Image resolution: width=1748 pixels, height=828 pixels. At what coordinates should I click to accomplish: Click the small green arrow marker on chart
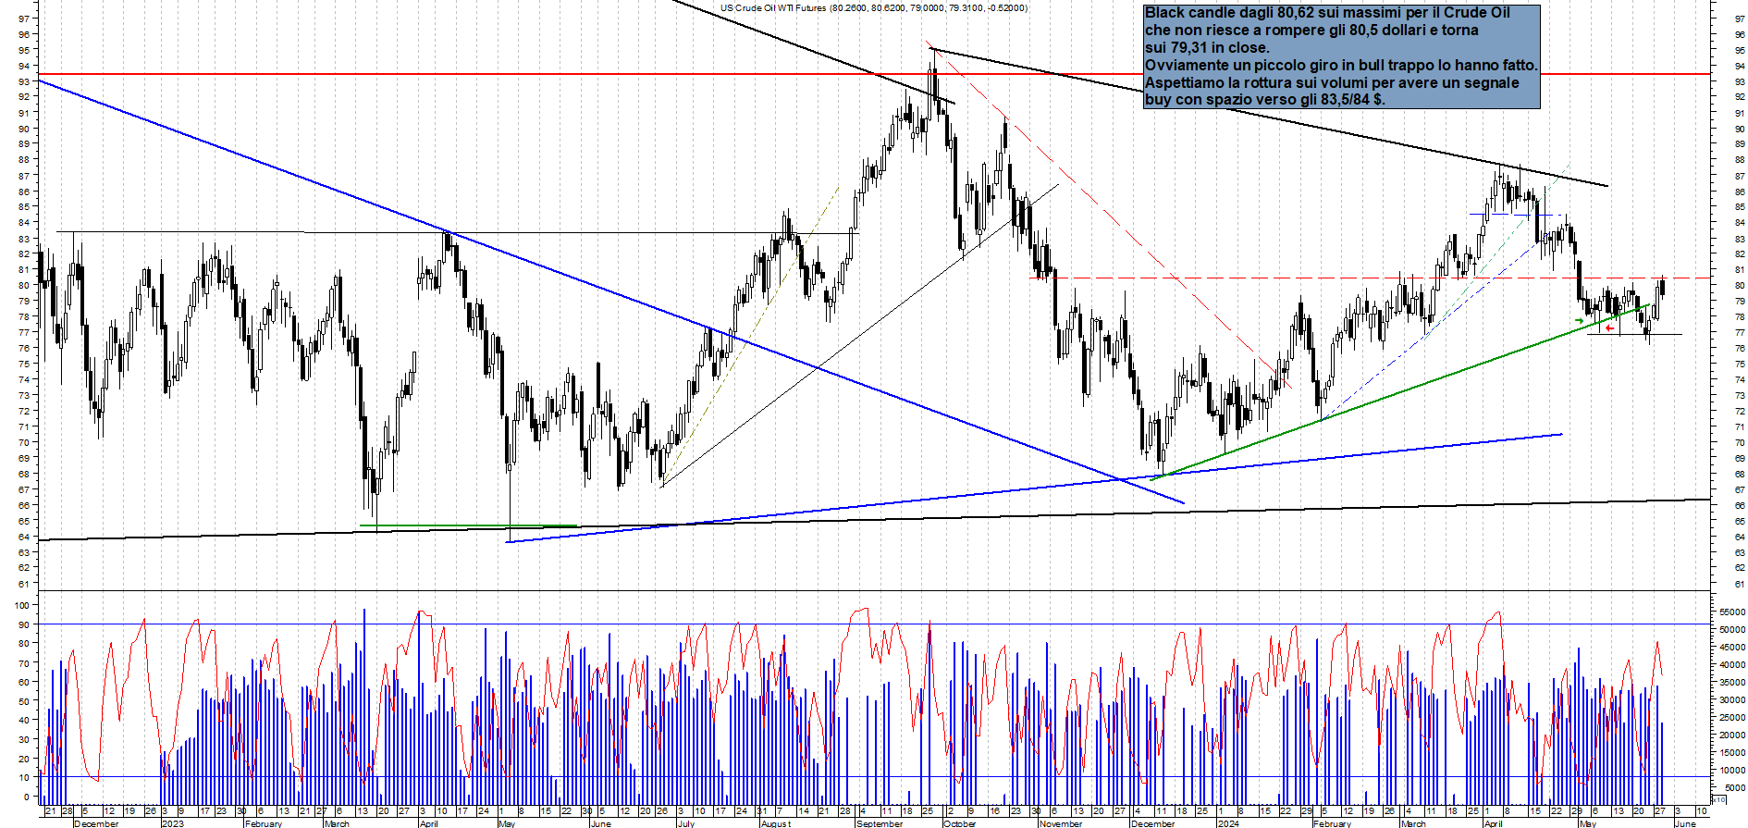pos(1579,321)
